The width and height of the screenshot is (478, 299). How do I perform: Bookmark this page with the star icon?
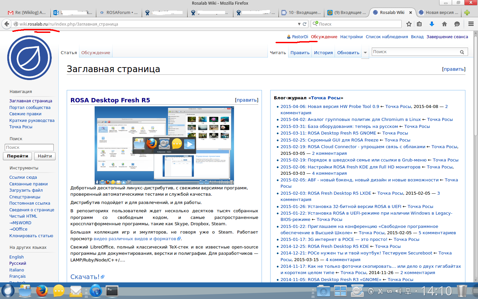pyautogui.click(x=409, y=24)
